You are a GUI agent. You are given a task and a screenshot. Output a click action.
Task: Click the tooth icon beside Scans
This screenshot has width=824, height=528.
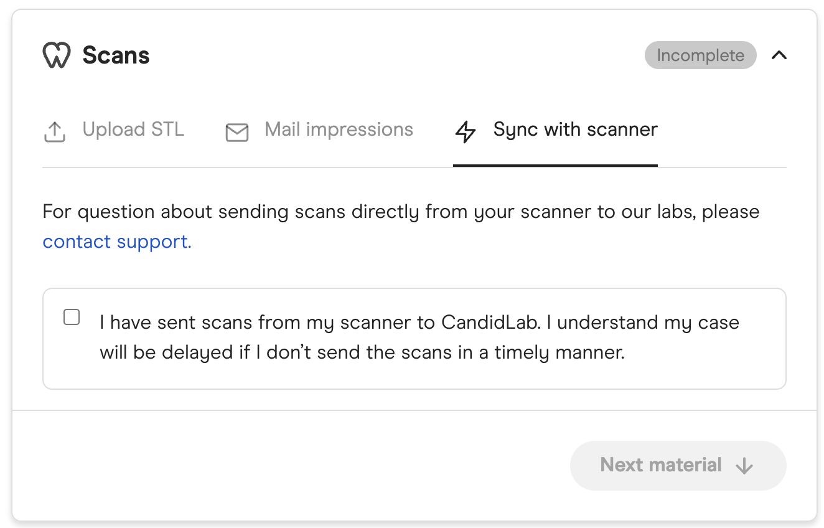pos(56,55)
